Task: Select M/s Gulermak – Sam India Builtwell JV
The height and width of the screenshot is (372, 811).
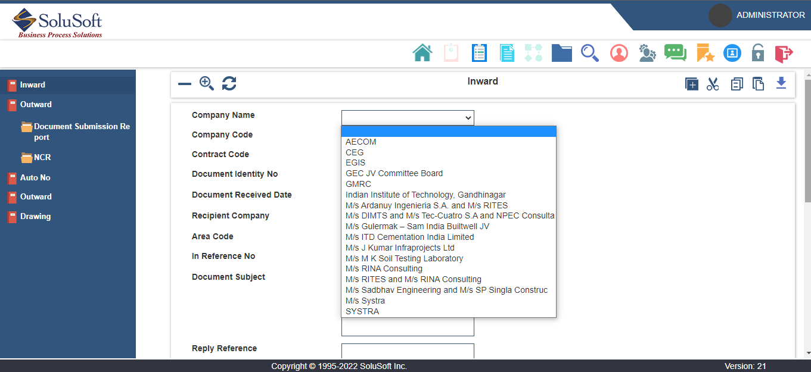Action: [449, 227]
